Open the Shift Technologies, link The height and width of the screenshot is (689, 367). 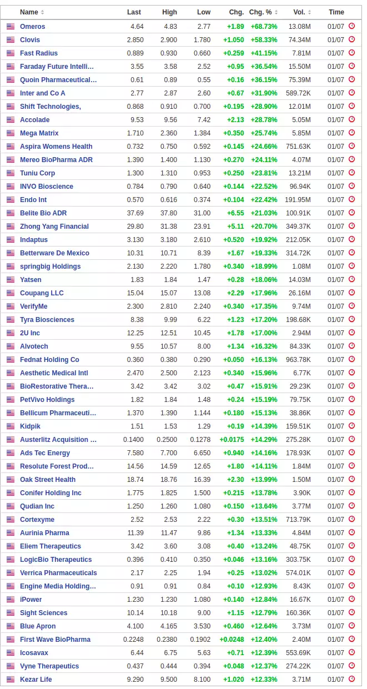click(x=51, y=107)
